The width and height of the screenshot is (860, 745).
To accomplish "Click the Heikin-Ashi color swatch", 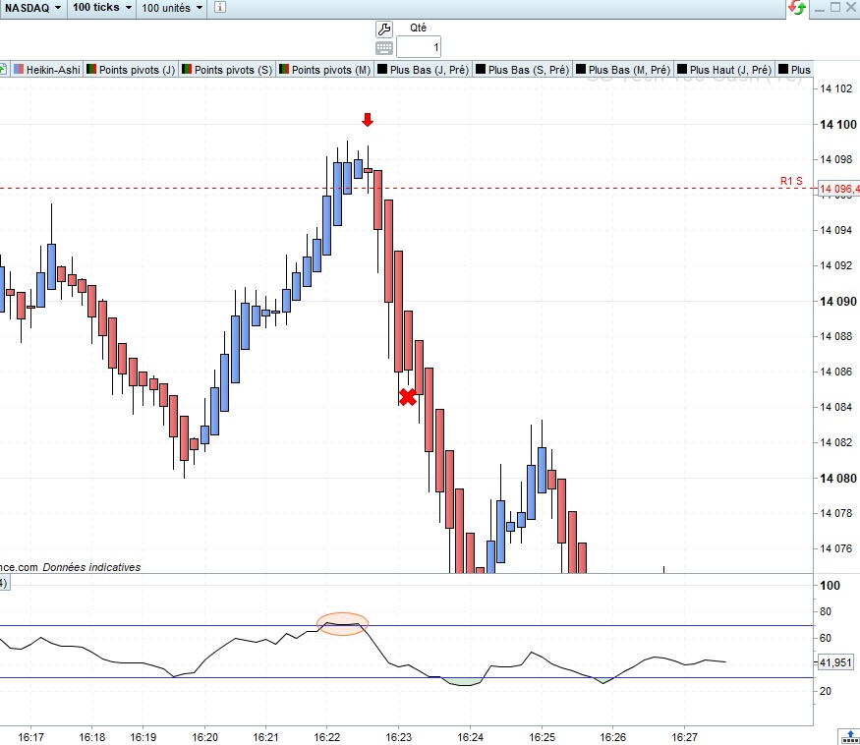I will tap(19, 69).
